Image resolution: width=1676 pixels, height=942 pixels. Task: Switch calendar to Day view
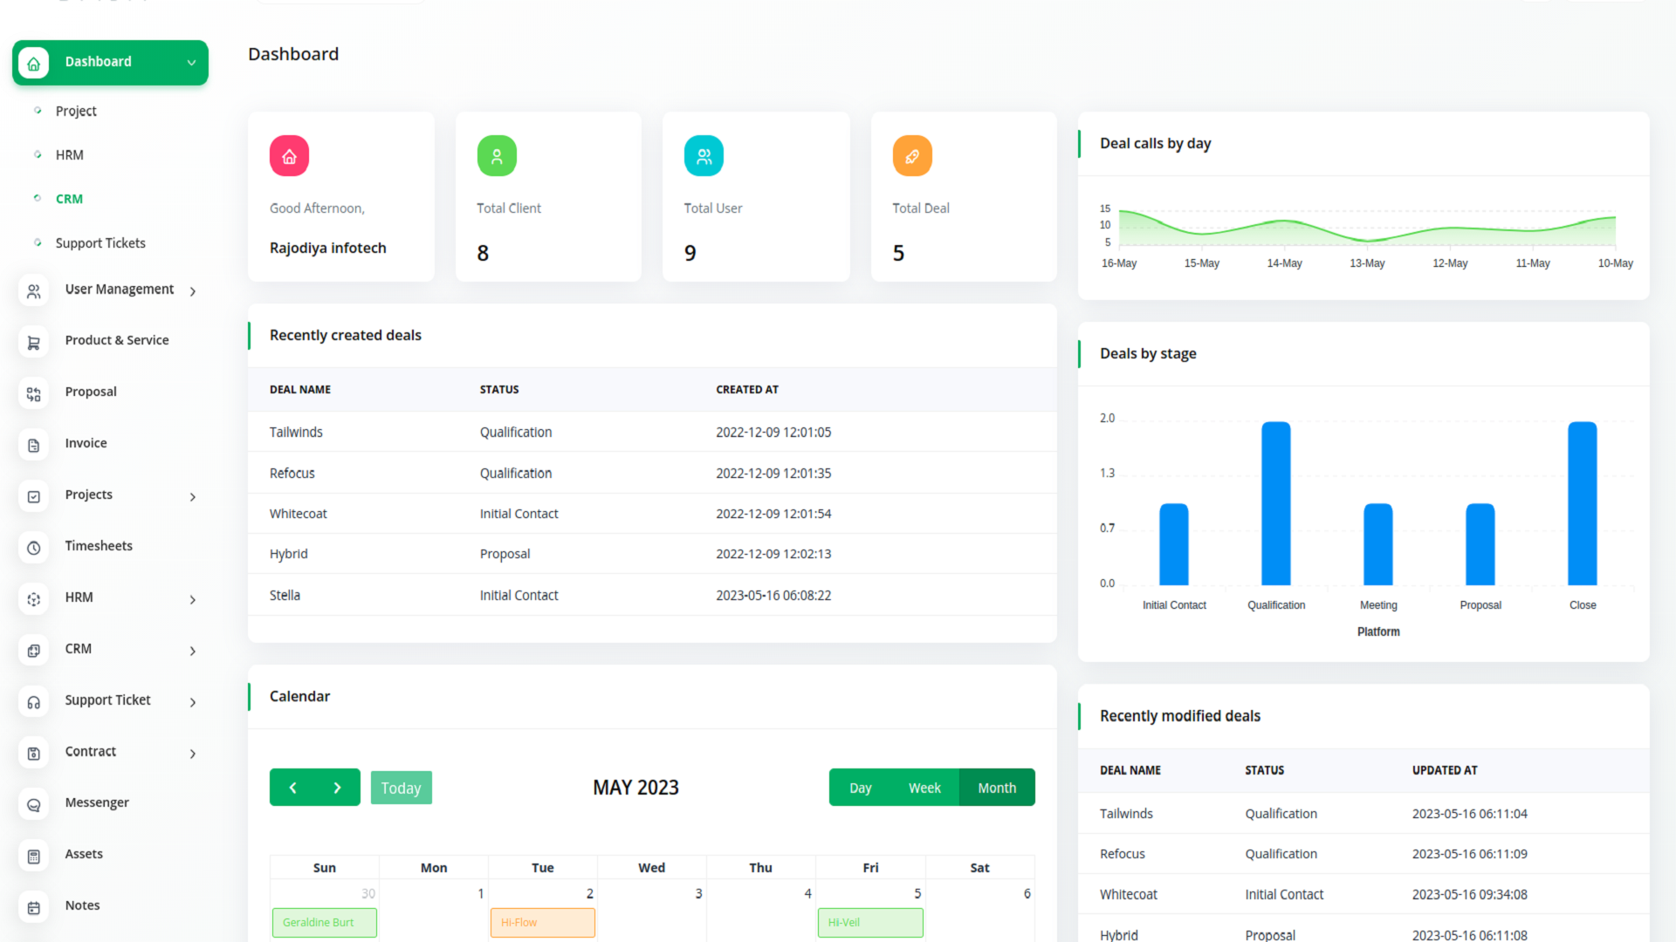click(860, 788)
